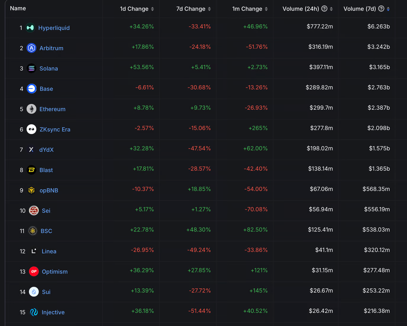Click the Optimism OP icon
The height and width of the screenshot is (326, 407).
tap(34, 271)
